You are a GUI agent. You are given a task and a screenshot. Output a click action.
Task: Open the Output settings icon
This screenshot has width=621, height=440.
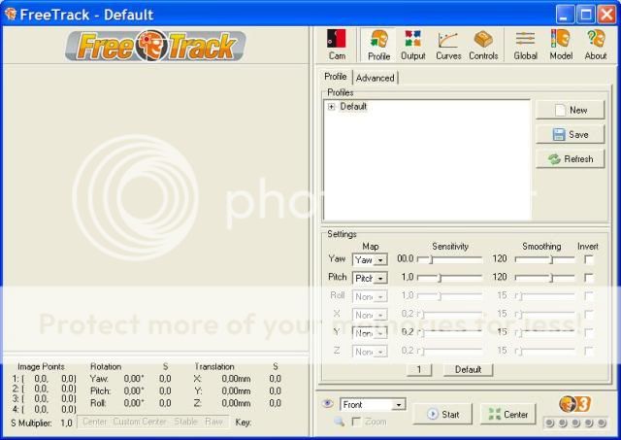pos(412,44)
